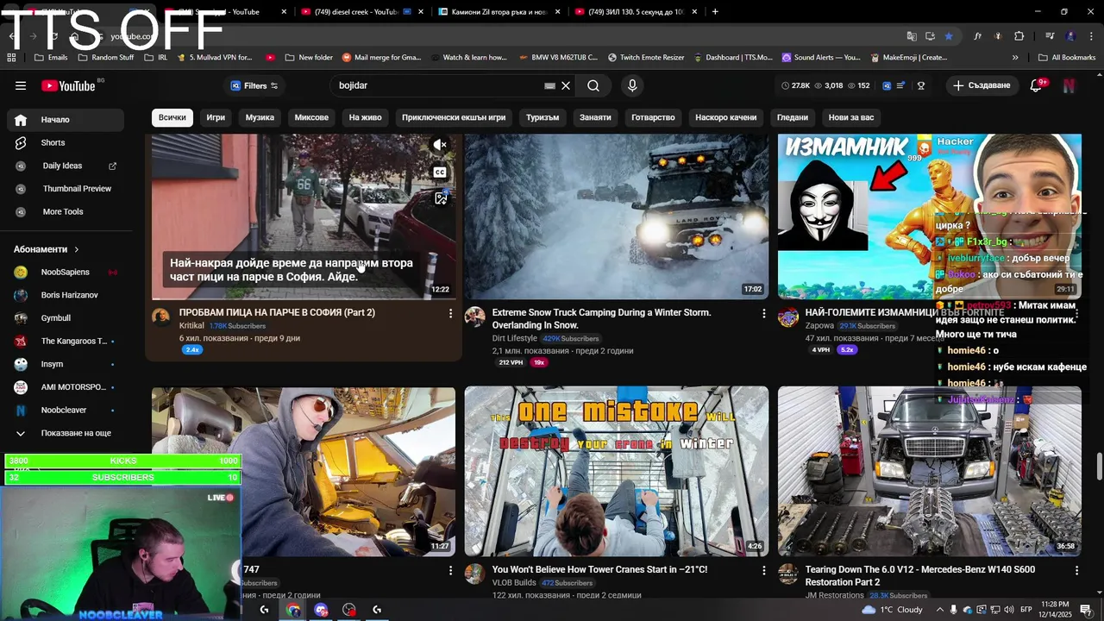The image size is (1104, 621).
Task: Open the Mercedes V12 engine thumbnail
Action: pyautogui.click(x=929, y=471)
